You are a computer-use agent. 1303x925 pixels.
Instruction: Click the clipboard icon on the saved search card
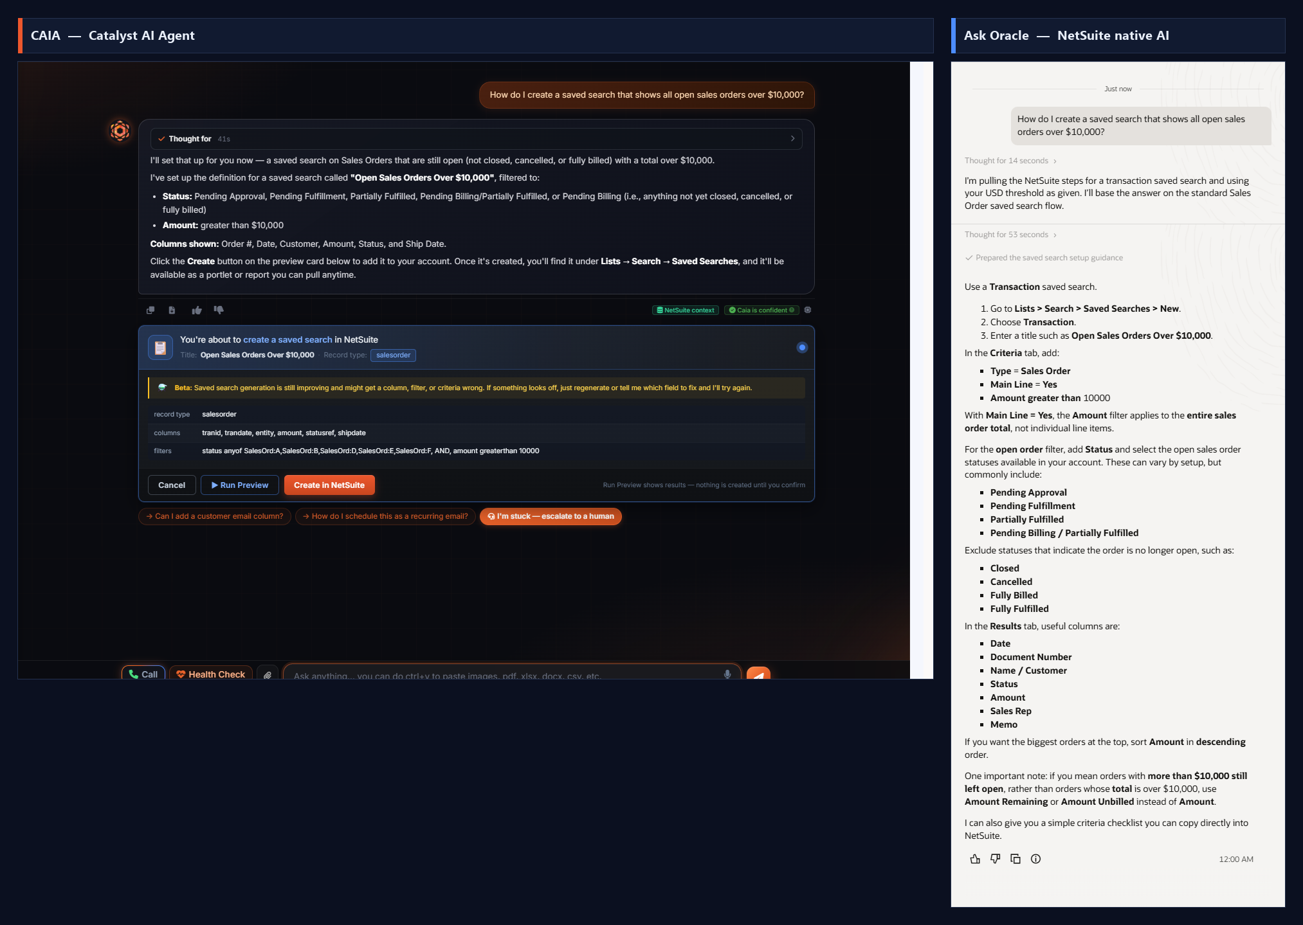(x=160, y=347)
